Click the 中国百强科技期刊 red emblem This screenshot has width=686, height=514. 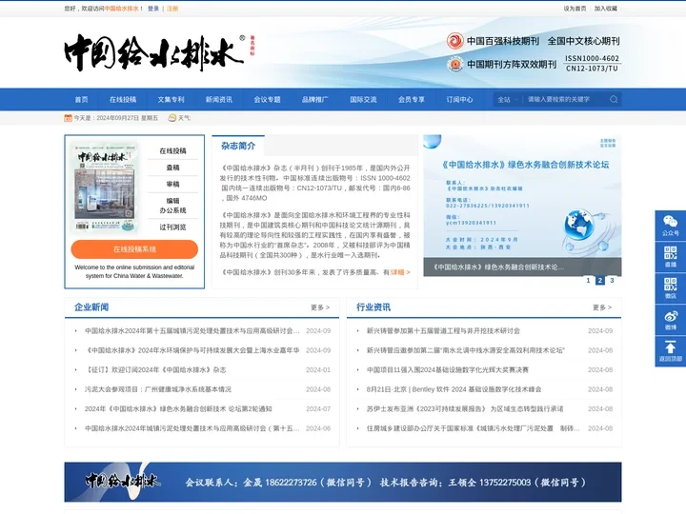(455, 41)
